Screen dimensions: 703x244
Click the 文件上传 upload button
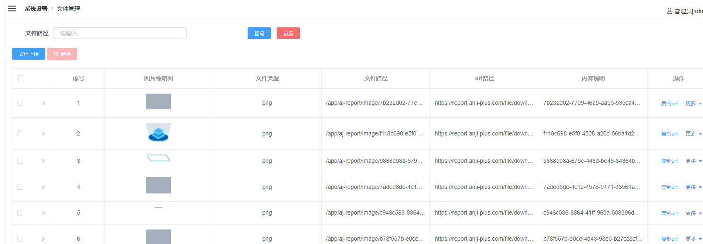coord(29,54)
